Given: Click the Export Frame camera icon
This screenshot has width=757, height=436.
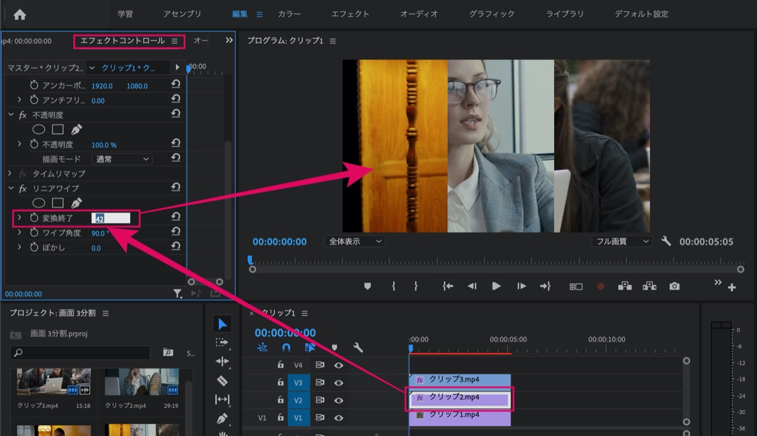Looking at the screenshot, I should [674, 286].
